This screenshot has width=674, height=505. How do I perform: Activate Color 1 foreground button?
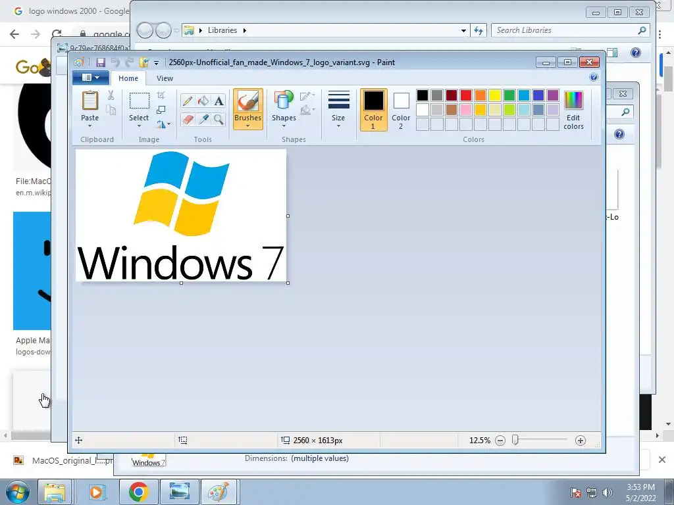pyautogui.click(x=374, y=110)
